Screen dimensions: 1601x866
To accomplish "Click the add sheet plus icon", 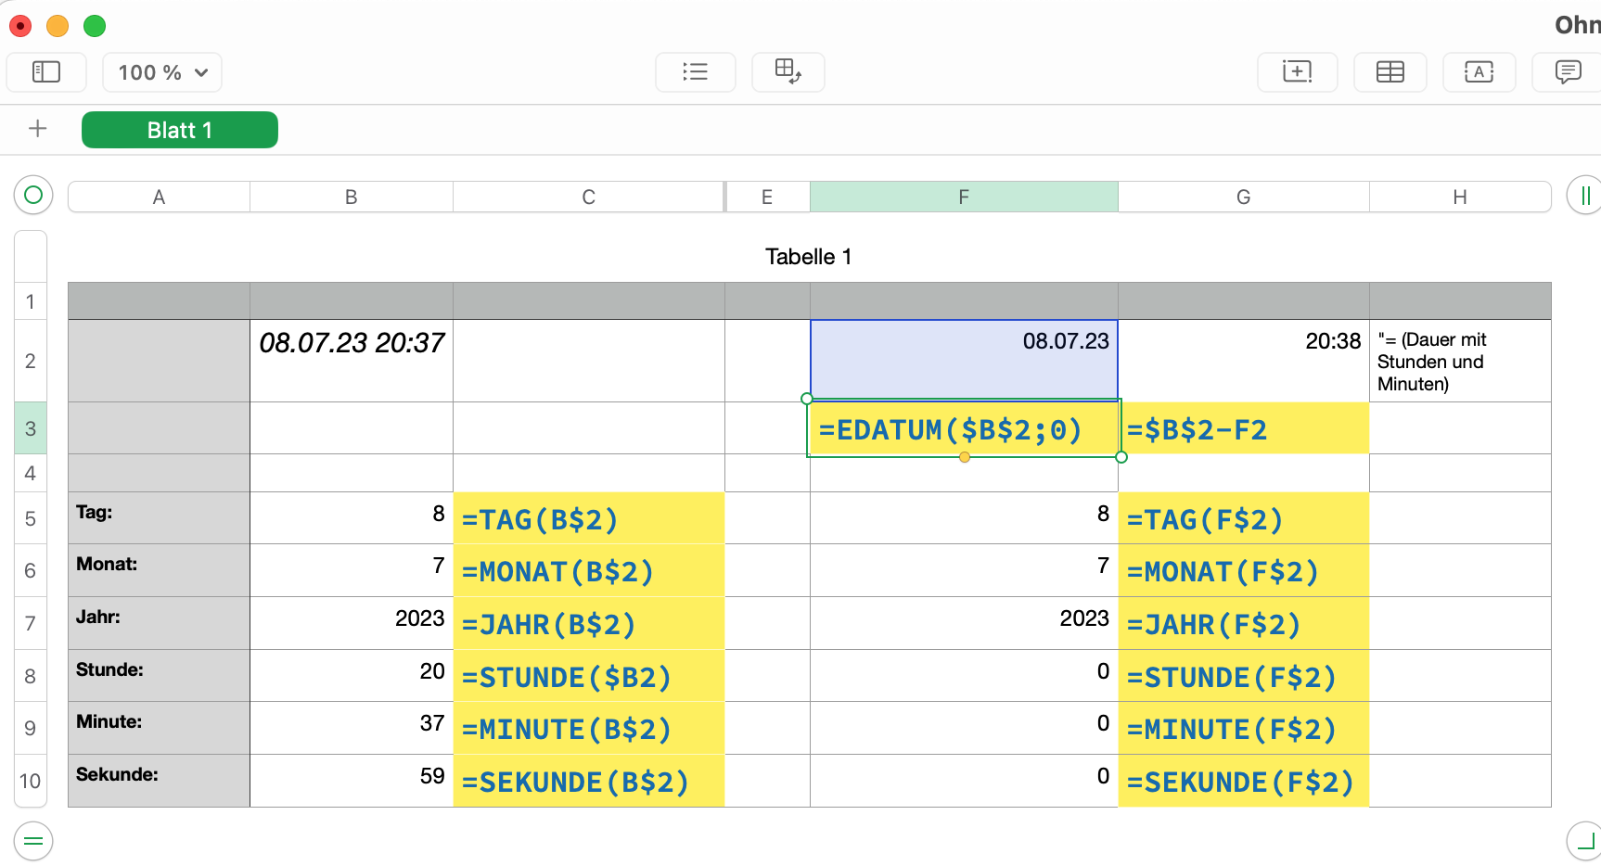I will pos(38,129).
